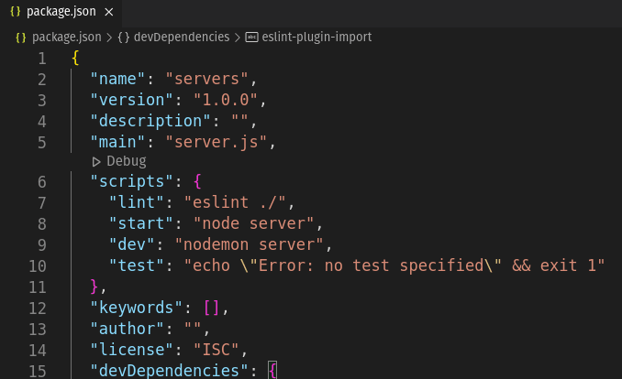622x379 pixels.
Task: Click the "version" key
Action: [131, 100]
